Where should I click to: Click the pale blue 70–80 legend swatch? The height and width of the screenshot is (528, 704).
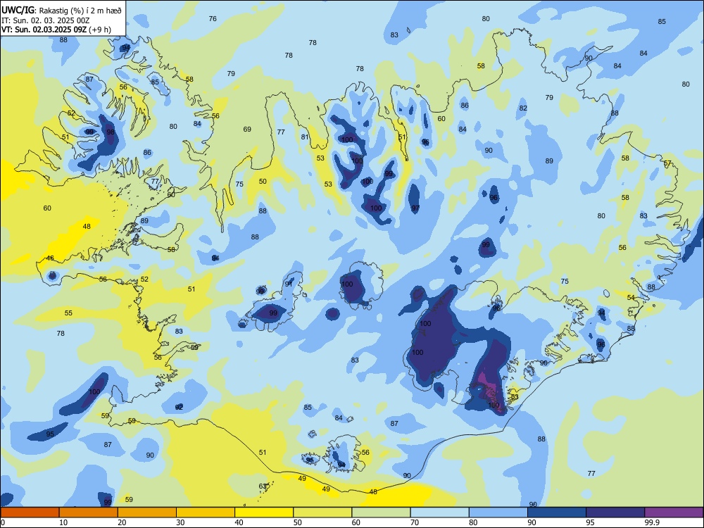pos(439,513)
